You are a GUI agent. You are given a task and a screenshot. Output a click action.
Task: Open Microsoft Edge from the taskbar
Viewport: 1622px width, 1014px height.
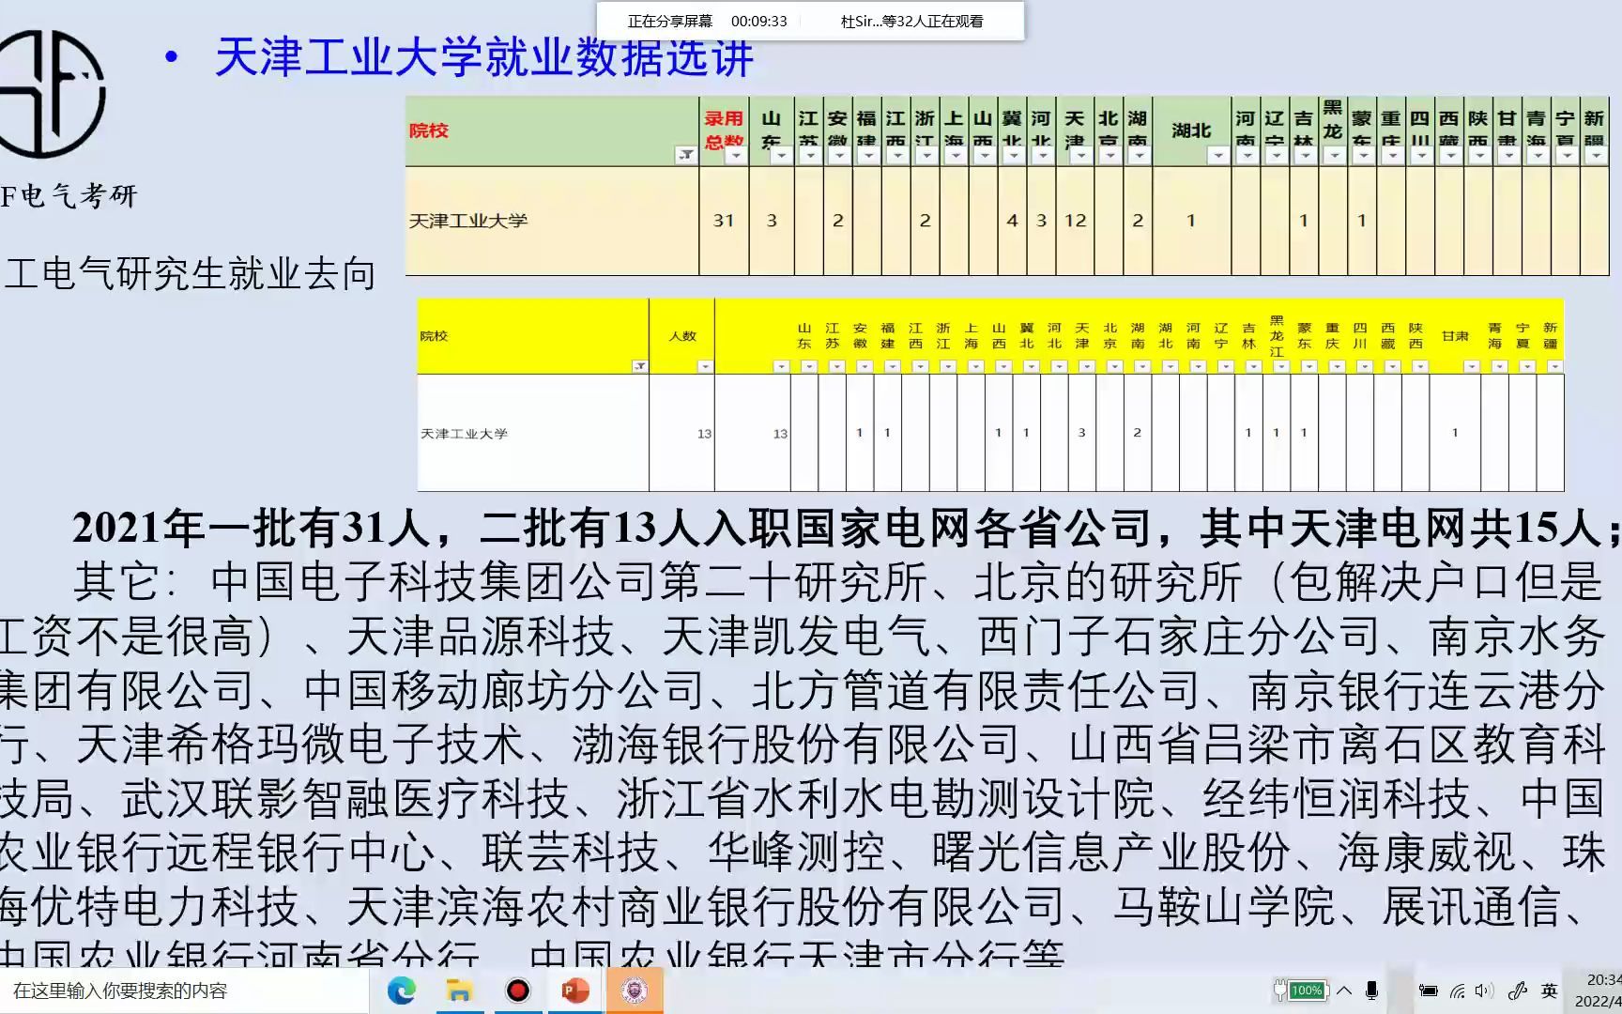(x=402, y=991)
